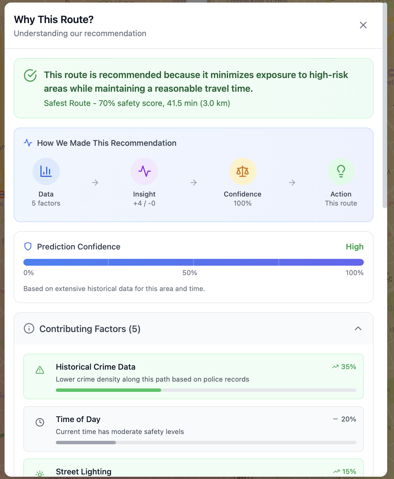
Task: Click the Historical Crime Data warning icon
Action: [x=40, y=370]
